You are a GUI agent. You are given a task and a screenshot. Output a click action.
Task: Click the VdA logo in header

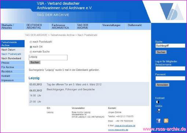pyautogui.click(x=172, y=11)
